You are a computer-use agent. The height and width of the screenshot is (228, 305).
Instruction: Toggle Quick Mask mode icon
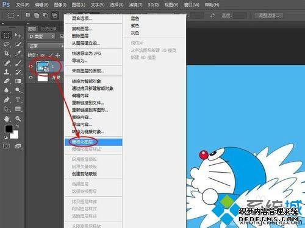pyautogui.click(x=6, y=146)
